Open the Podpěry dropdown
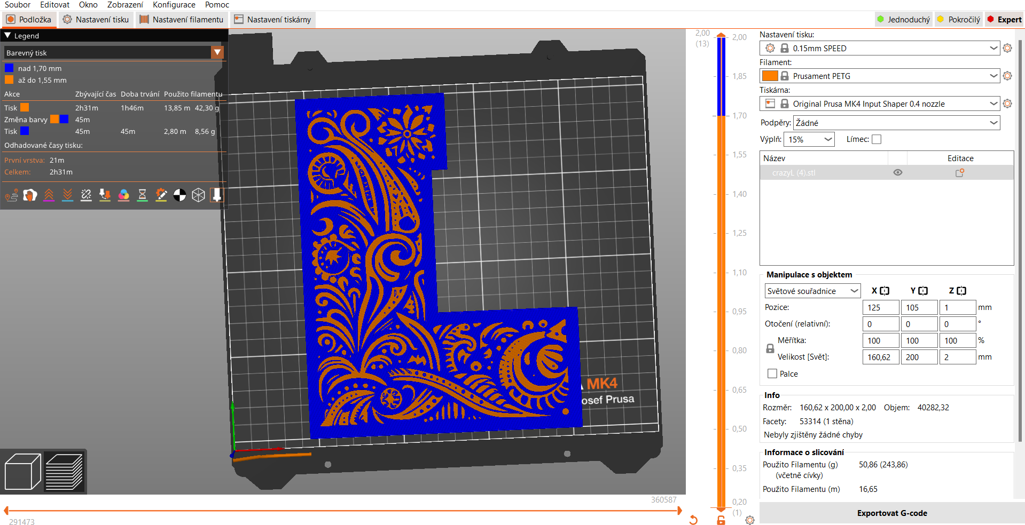1025x525 pixels. click(x=896, y=123)
